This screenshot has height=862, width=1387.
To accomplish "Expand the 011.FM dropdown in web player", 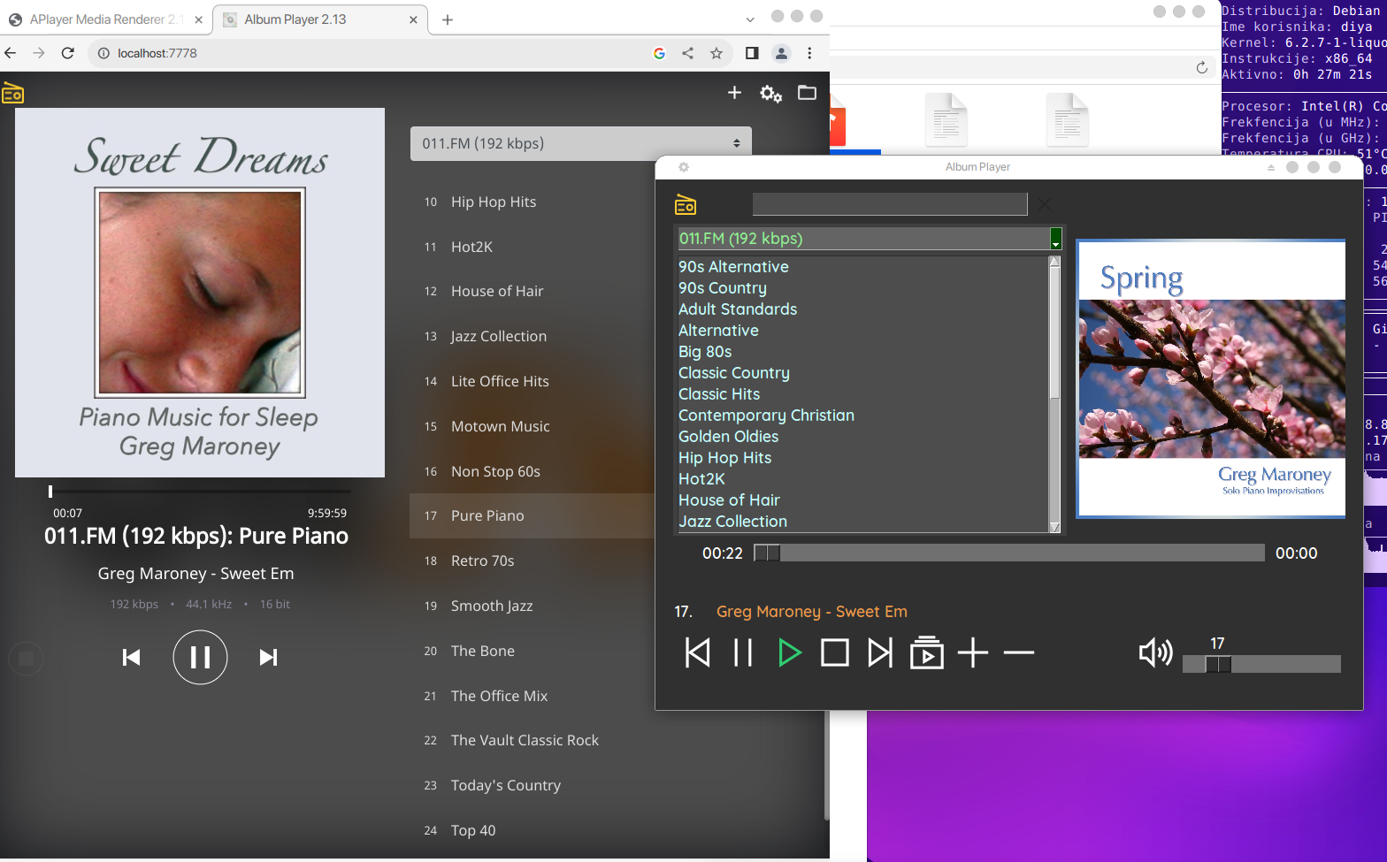I will 581,143.
